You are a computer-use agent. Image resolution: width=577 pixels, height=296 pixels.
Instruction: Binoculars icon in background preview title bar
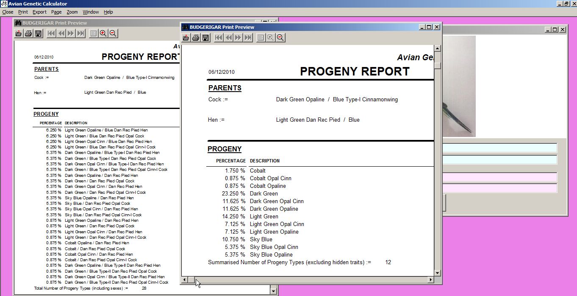18,23
